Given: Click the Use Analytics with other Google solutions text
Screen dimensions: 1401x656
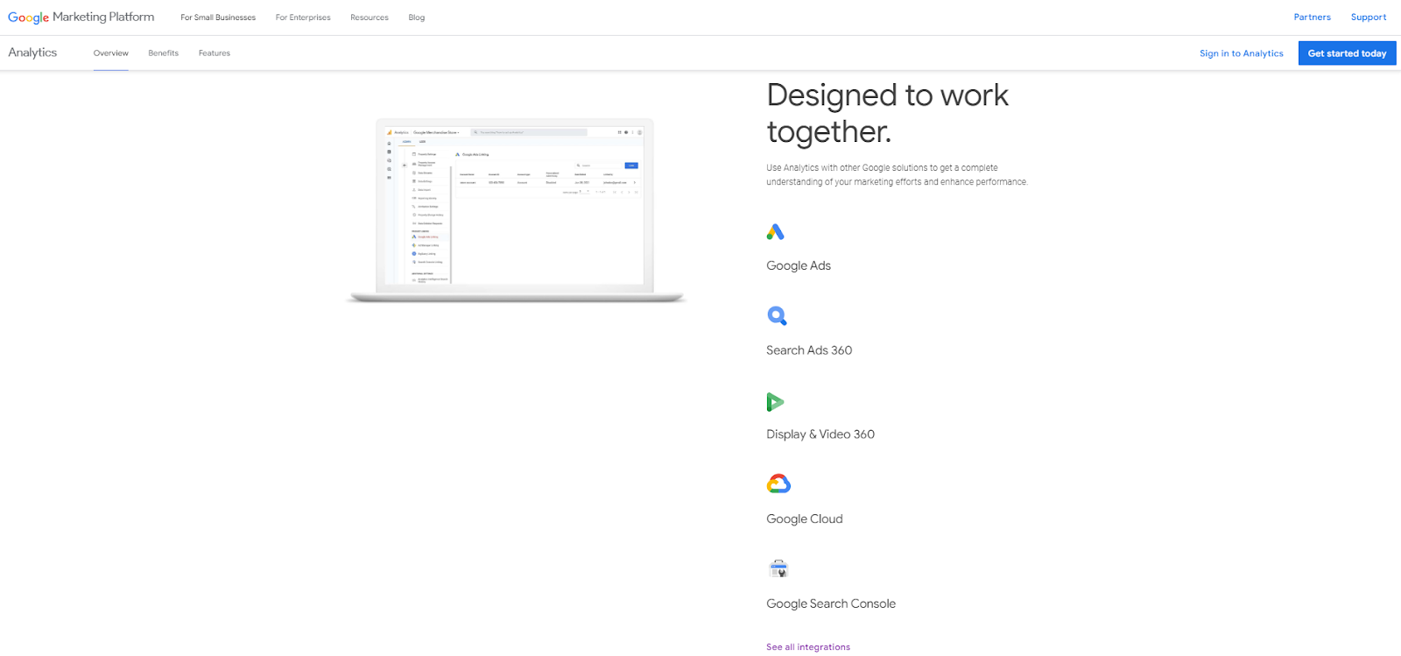Looking at the screenshot, I should point(897,175).
